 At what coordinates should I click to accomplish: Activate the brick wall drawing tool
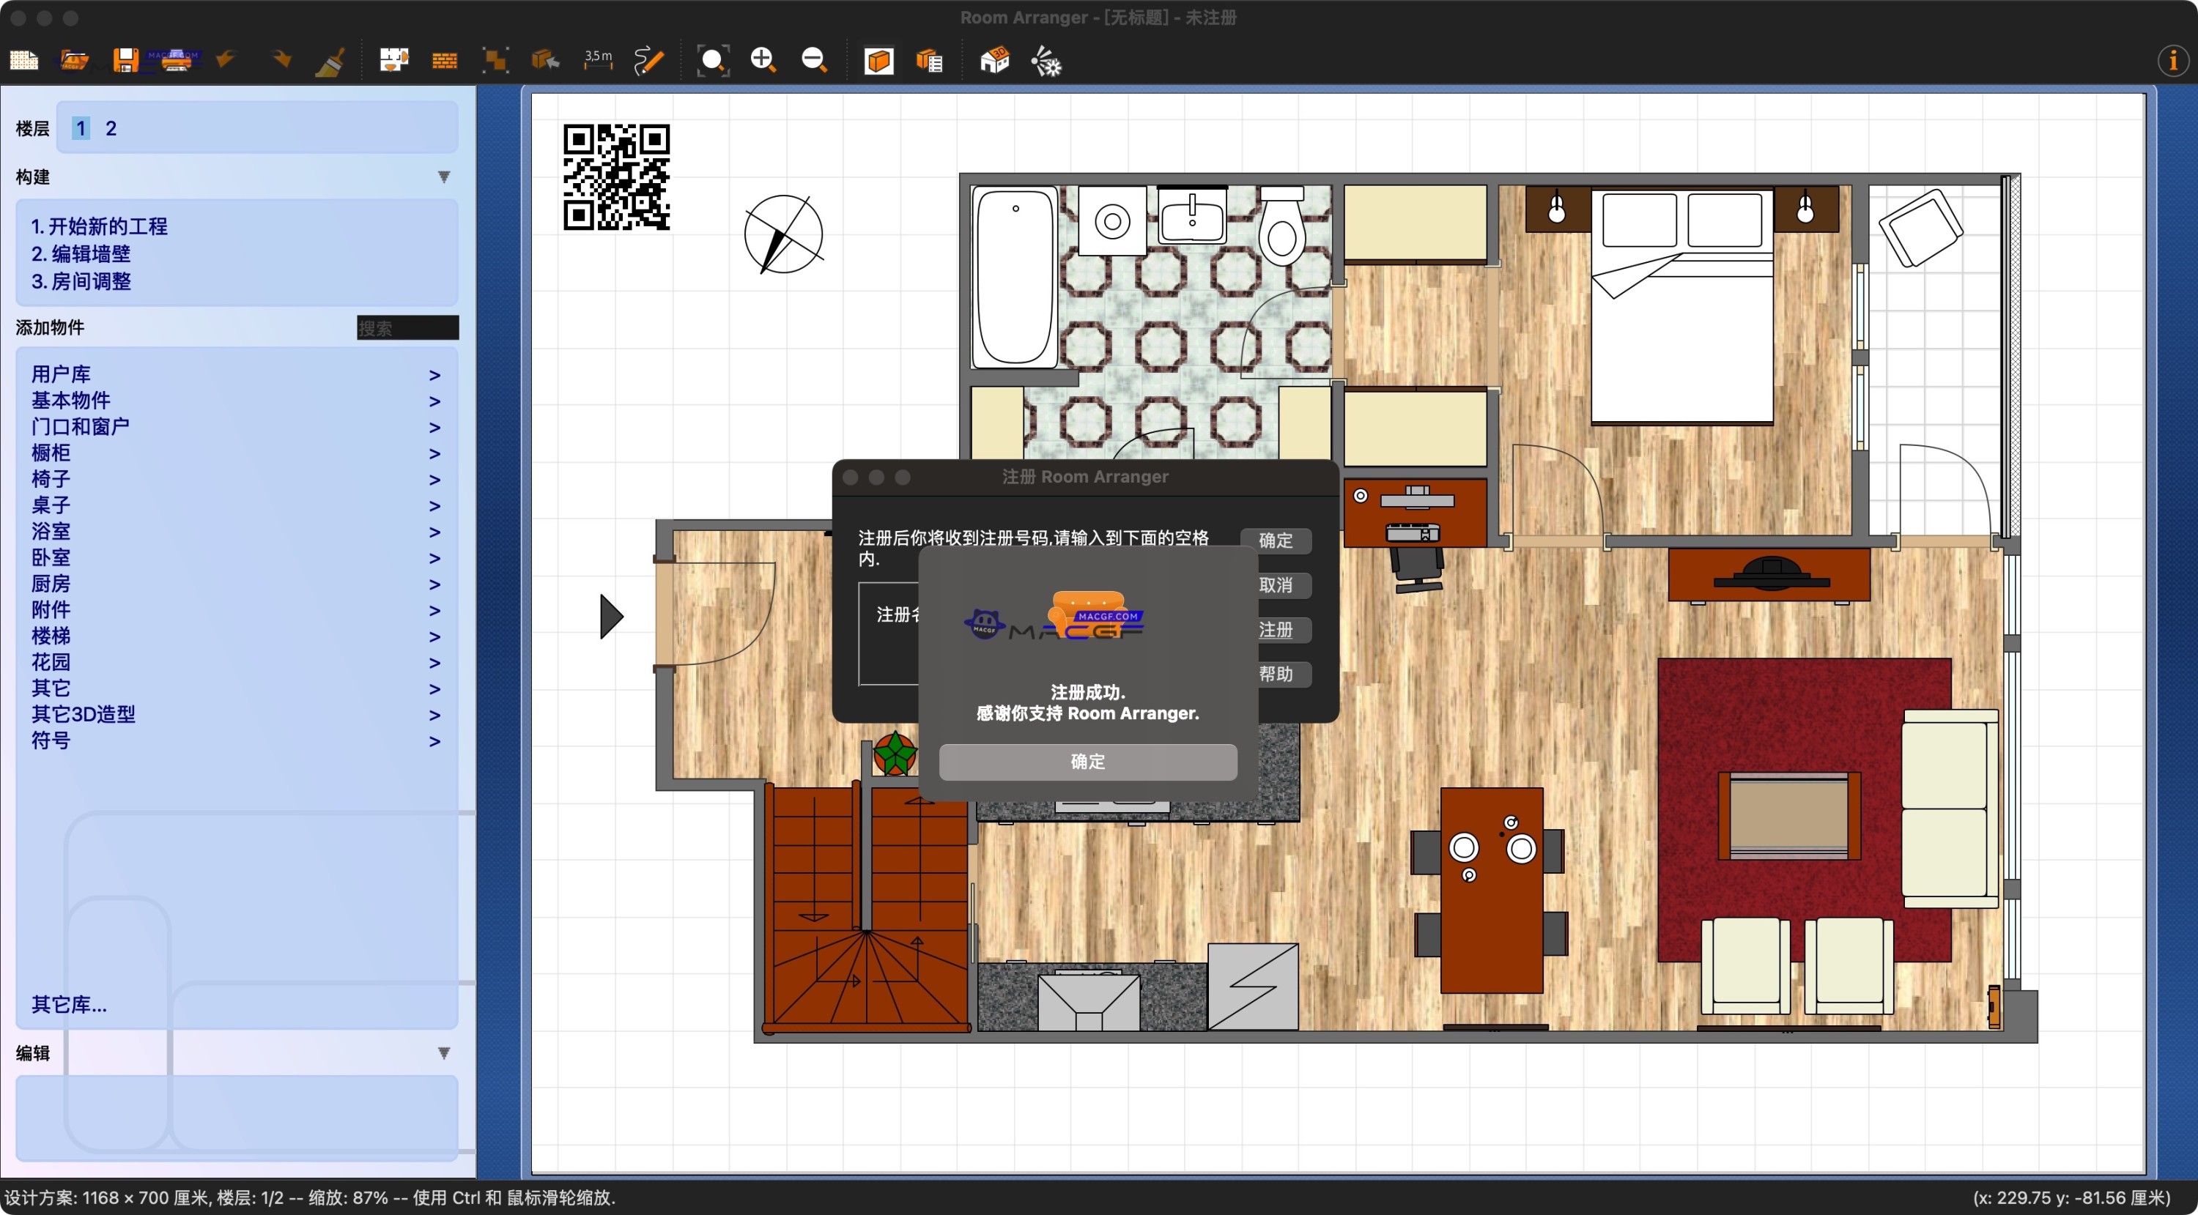(444, 59)
